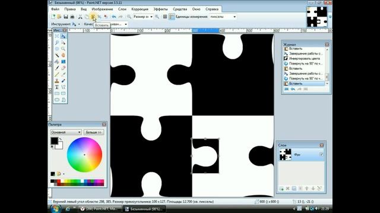This screenshot has width=380, height=213.
Task: Click the Cut scissors icon
Action: 80,17
